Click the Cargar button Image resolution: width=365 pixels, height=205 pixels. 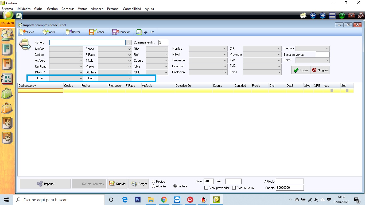coord(139,184)
